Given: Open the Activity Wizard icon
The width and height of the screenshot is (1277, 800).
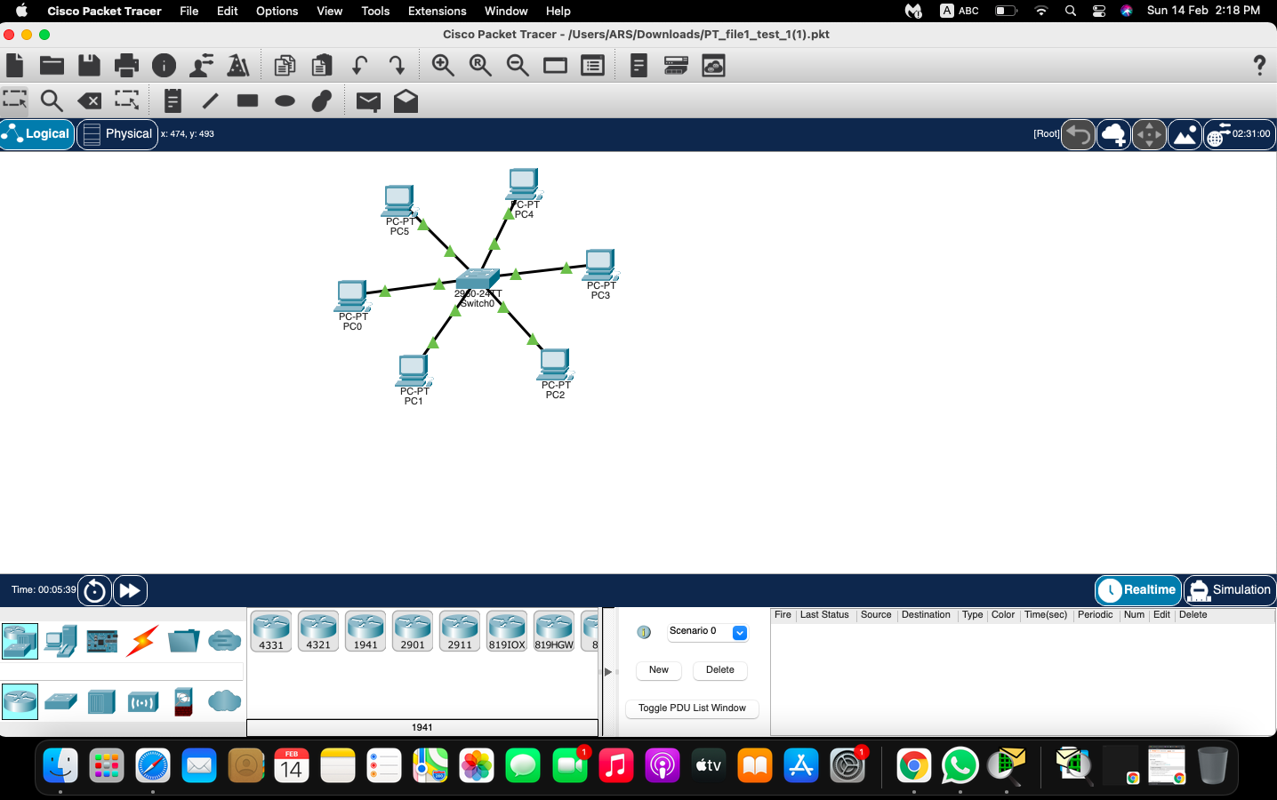Looking at the screenshot, I should (202, 66).
